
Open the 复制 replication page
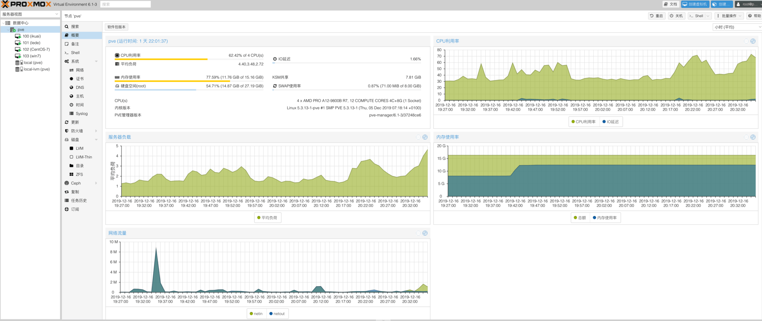(x=82, y=192)
